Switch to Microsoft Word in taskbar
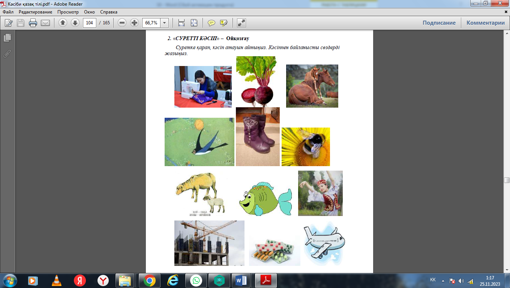 click(241, 280)
